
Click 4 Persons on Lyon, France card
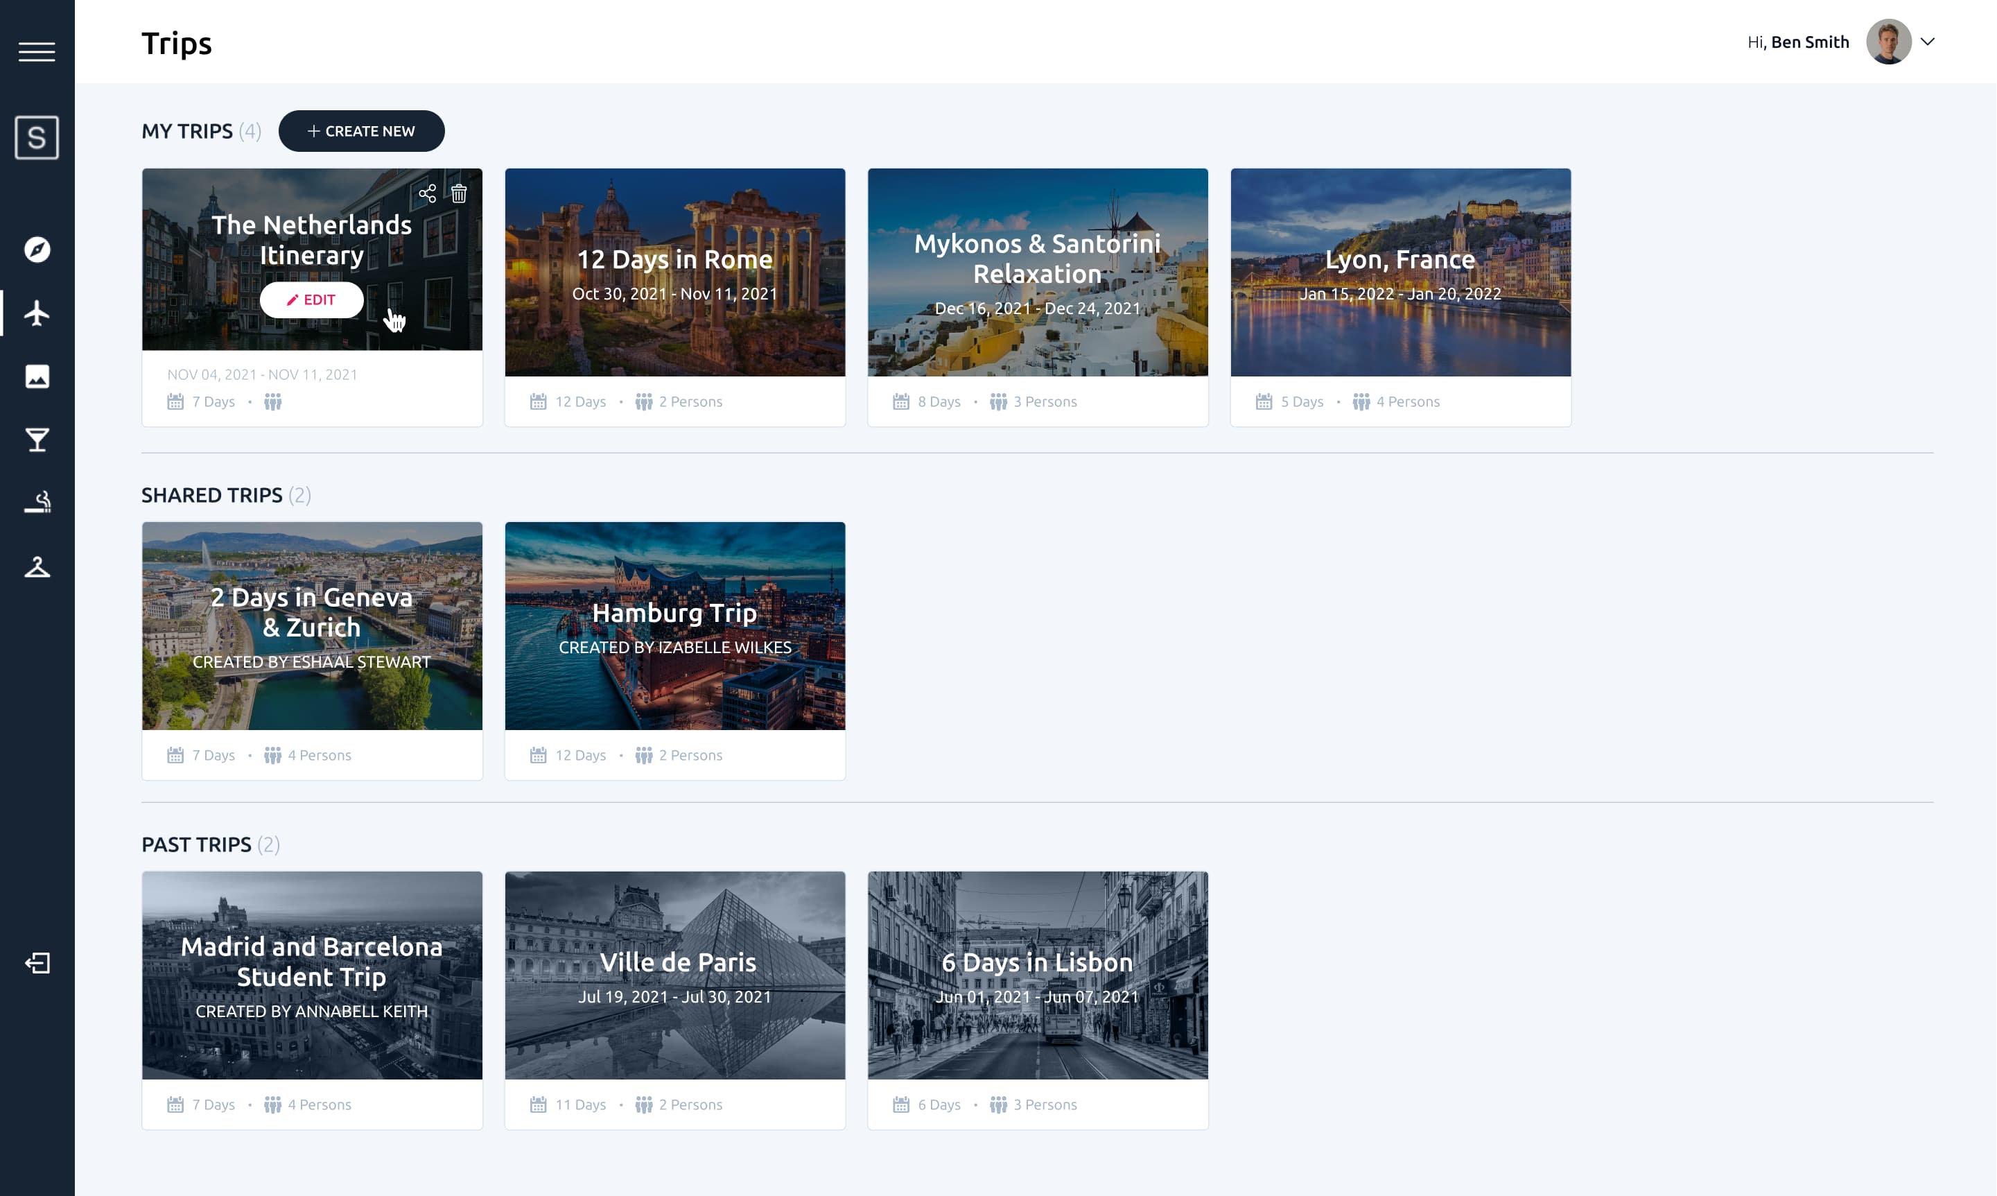pos(1408,401)
